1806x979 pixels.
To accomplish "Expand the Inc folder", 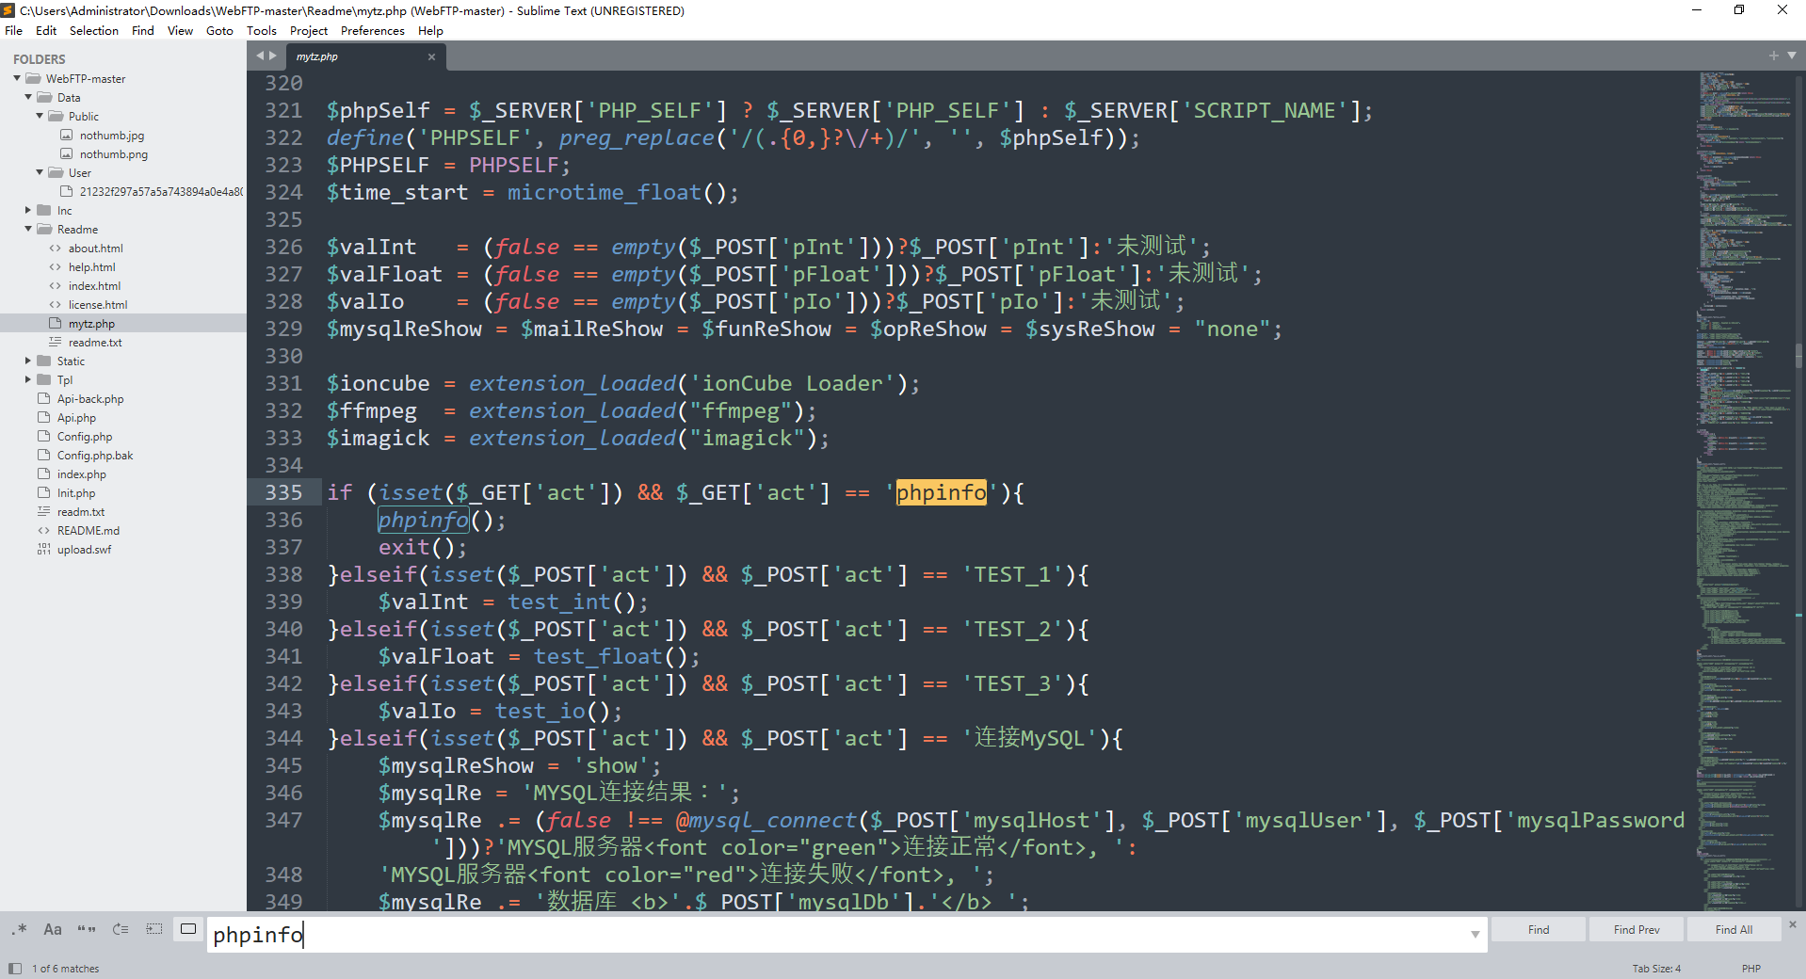I will click(x=28, y=210).
